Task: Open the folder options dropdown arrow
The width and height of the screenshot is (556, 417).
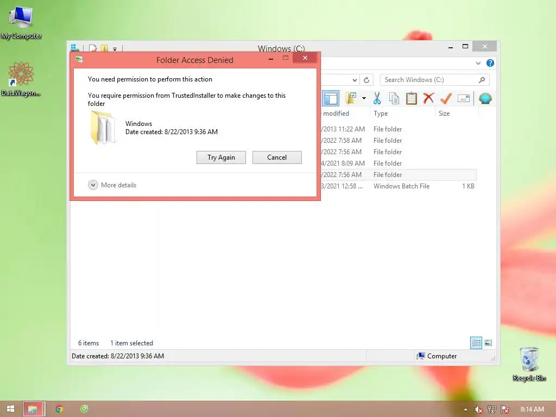Action: pos(364,98)
